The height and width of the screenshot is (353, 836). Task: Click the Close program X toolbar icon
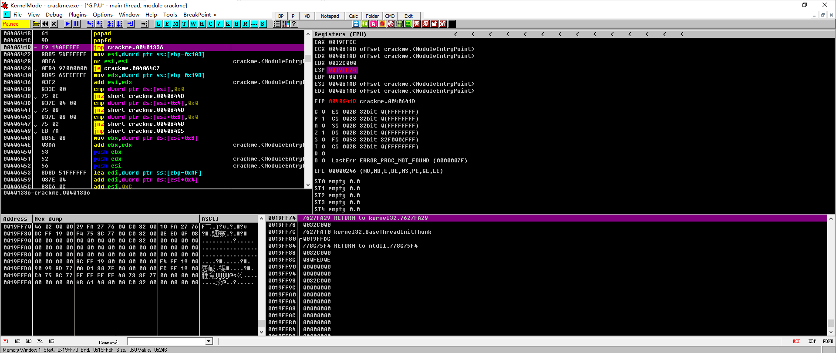point(54,24)
